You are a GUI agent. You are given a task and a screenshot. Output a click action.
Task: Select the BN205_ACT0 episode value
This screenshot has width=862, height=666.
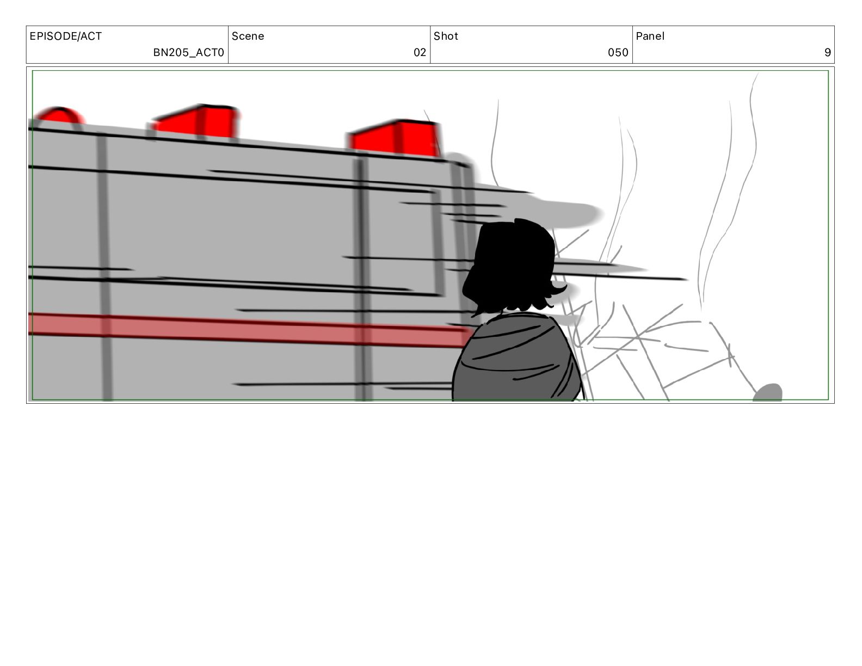pyautogui.click(x=188, y=52)
